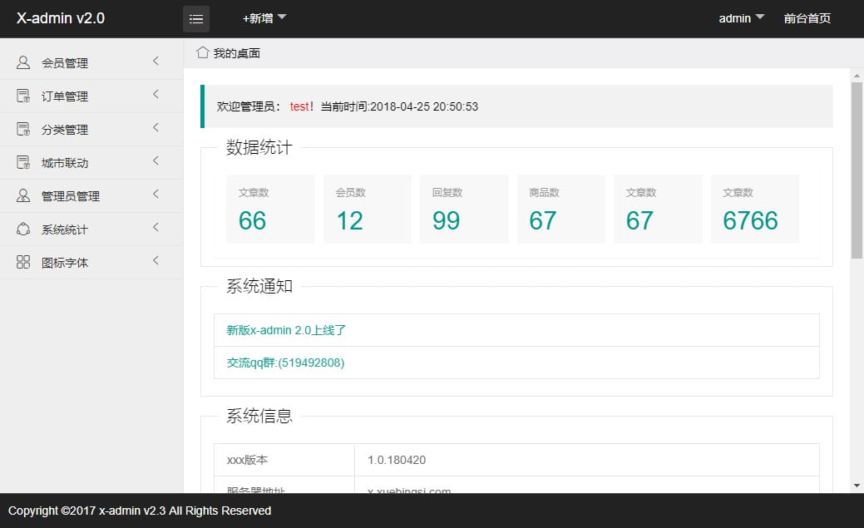Click the 文章数 66 statistics card

click(270, 209)
